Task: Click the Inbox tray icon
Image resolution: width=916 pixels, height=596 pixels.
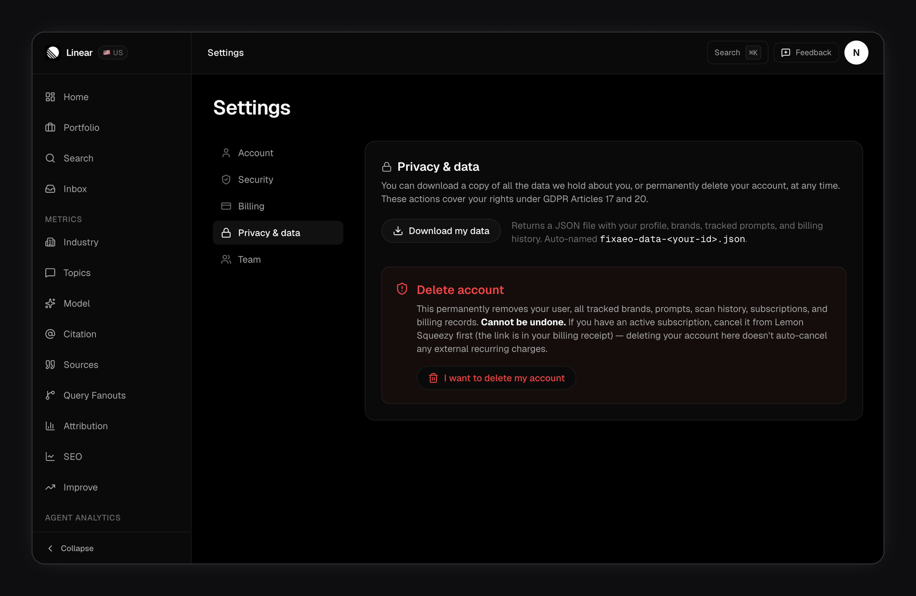Action: pyautogui.click(x=50, y=188)
